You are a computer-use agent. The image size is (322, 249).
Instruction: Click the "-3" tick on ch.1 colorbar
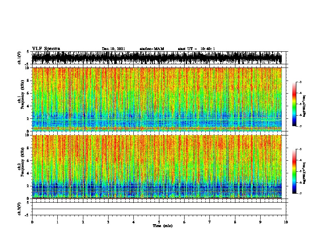(300, 82)
